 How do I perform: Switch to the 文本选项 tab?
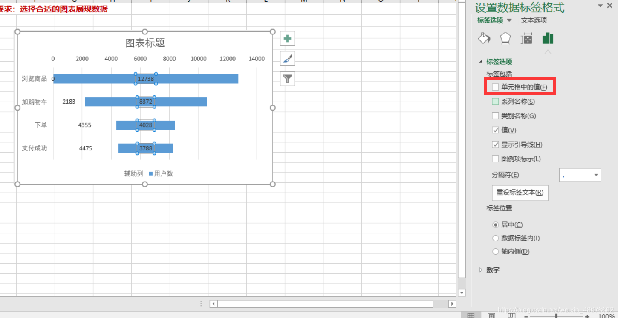(534, 20)
